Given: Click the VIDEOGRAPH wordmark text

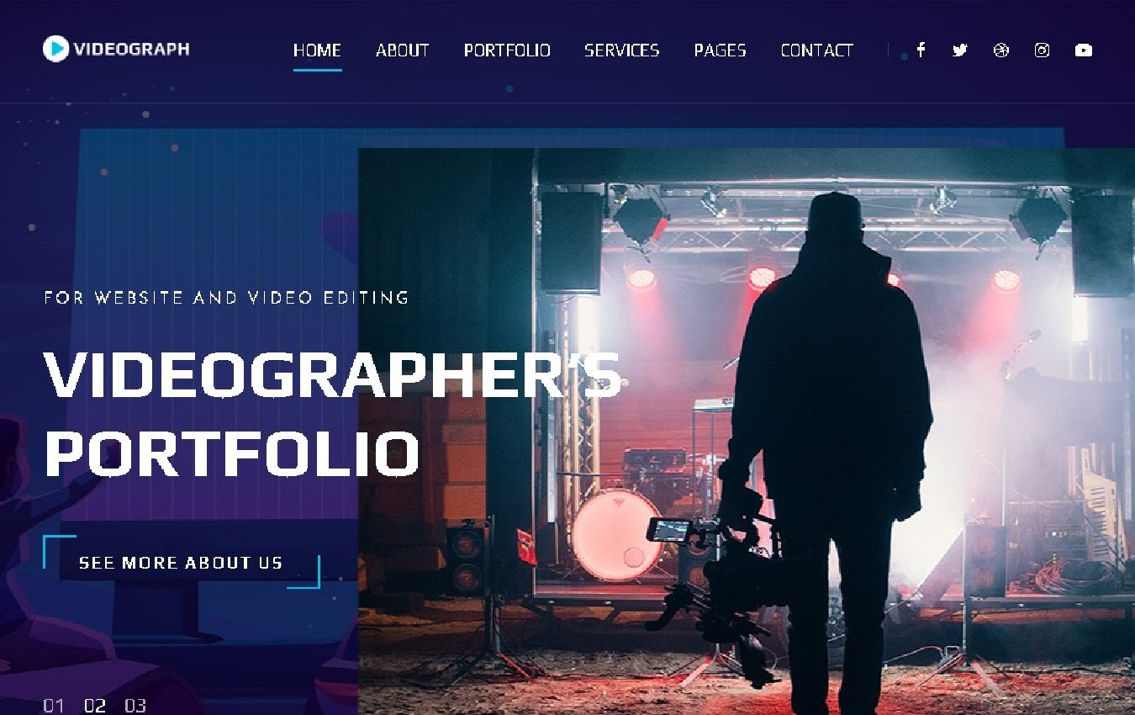Looking at the screenshot, I should click(x=131, y=49).
